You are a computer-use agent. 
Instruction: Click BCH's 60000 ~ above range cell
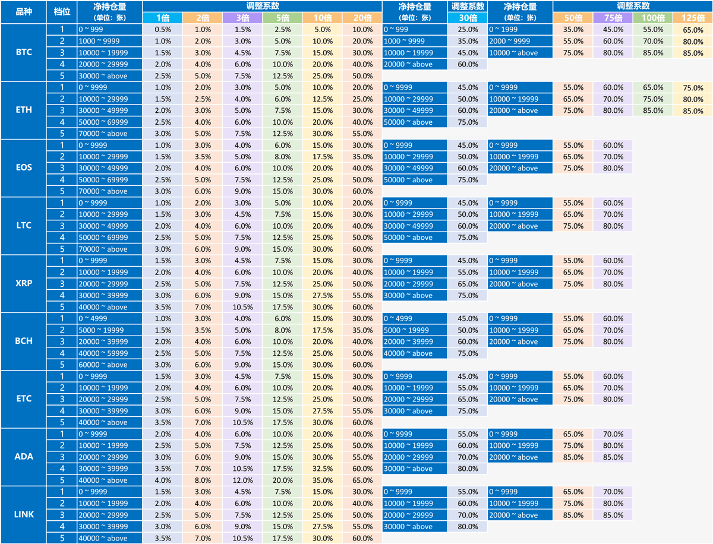(109, 365)
